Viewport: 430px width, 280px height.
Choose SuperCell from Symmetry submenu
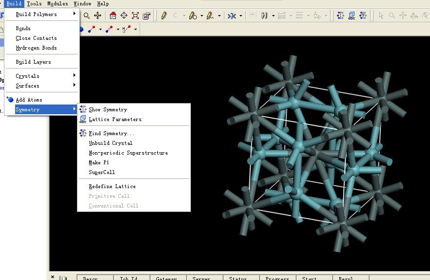[102, 172]
